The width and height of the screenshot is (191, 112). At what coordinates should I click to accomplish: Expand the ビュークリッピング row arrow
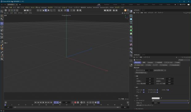point(135,101)
